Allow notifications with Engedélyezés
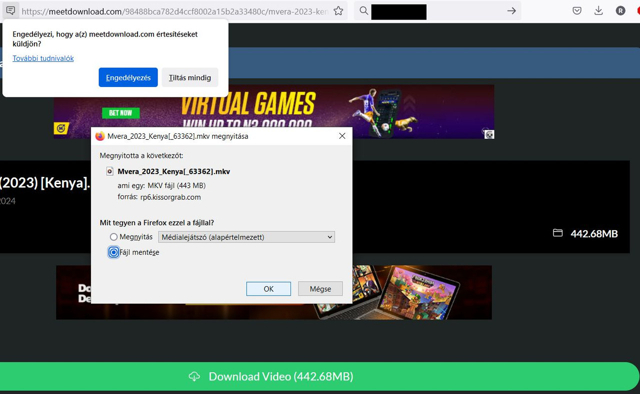The image size is (640, 394). click(x=128, y=77)
